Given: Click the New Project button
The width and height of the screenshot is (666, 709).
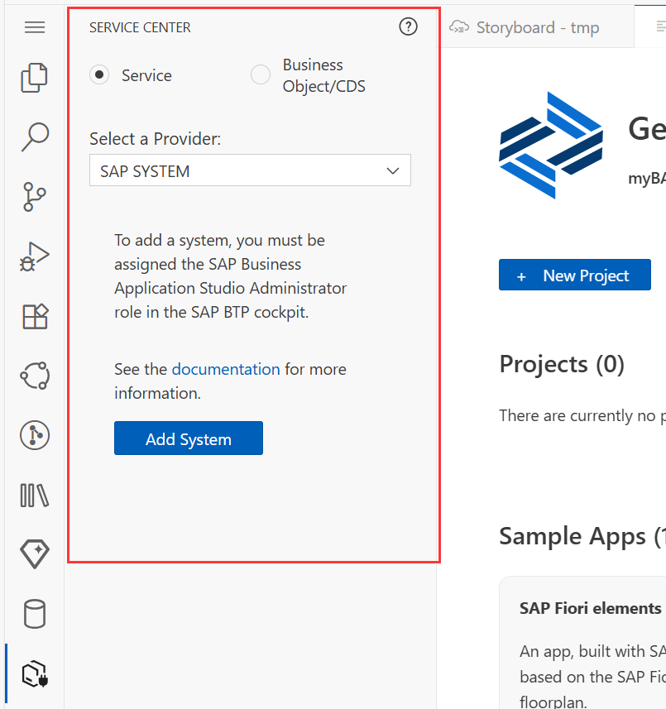Looking at the screenshot, I should (575, 275).
